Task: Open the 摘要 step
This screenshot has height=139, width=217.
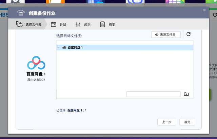Action: coord(107,24)
